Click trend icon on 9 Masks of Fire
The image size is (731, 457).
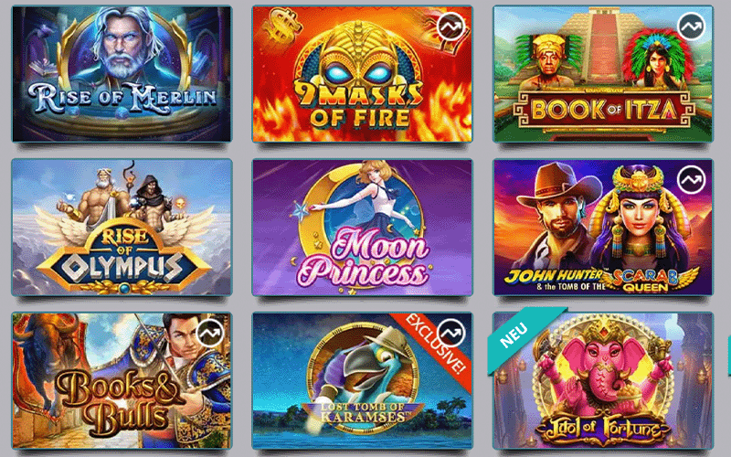click(x=450, y=27)
